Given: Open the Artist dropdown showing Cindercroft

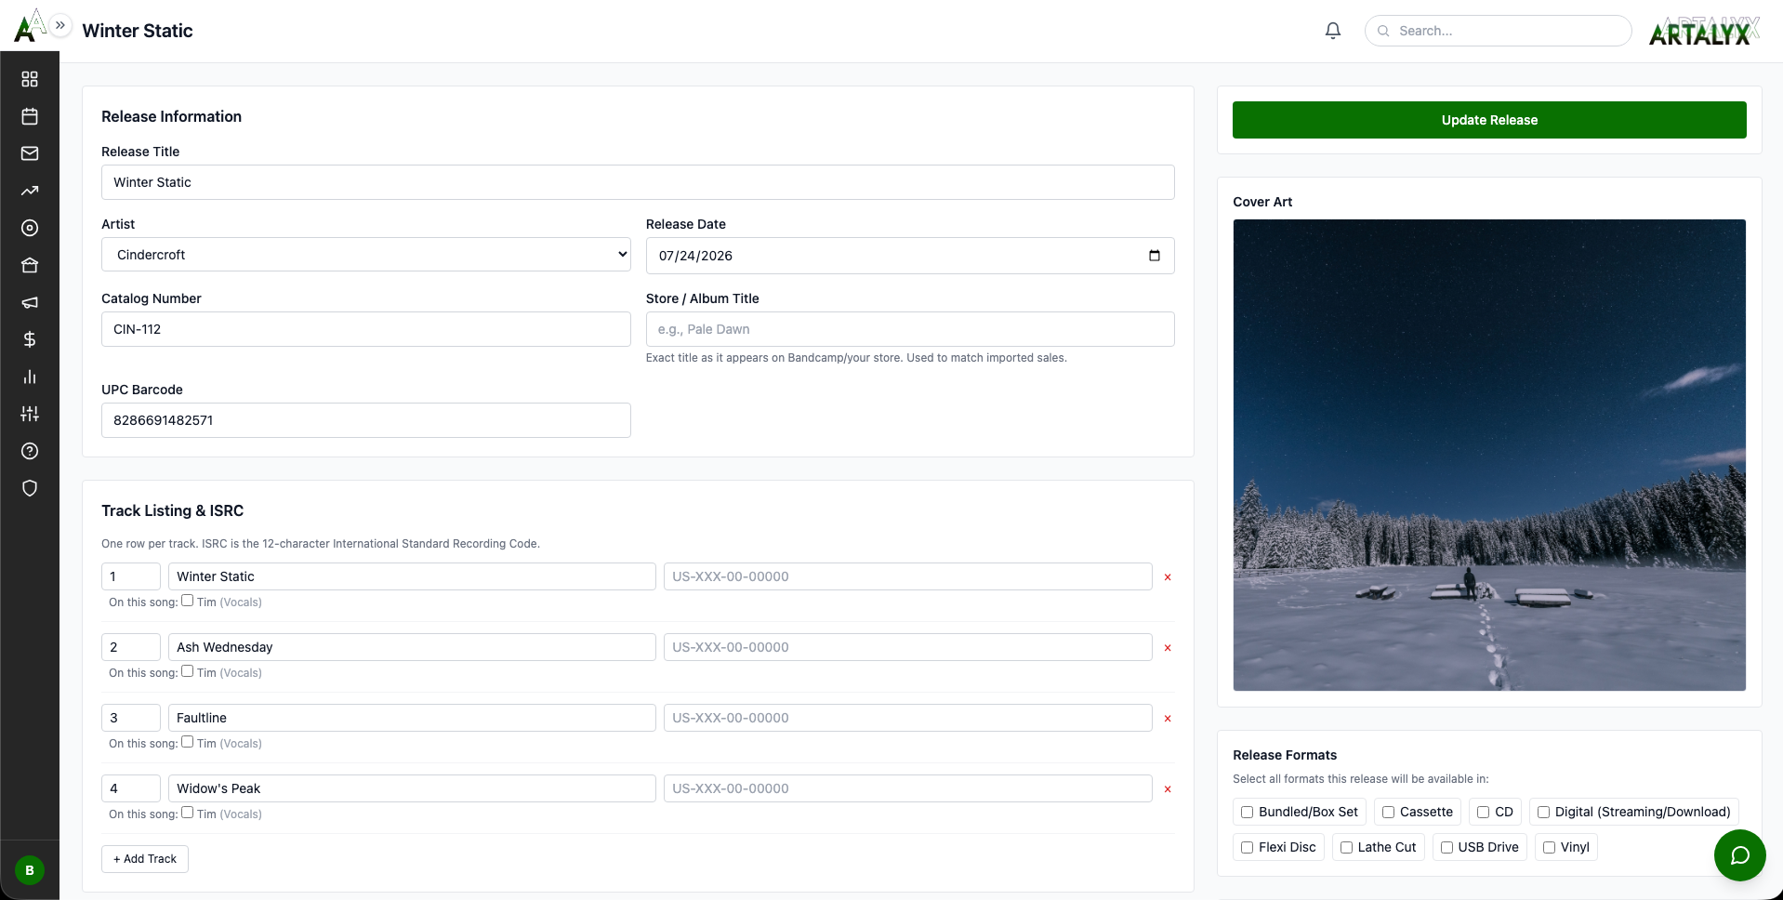Looking at the screenshot, I should point(366,255).
